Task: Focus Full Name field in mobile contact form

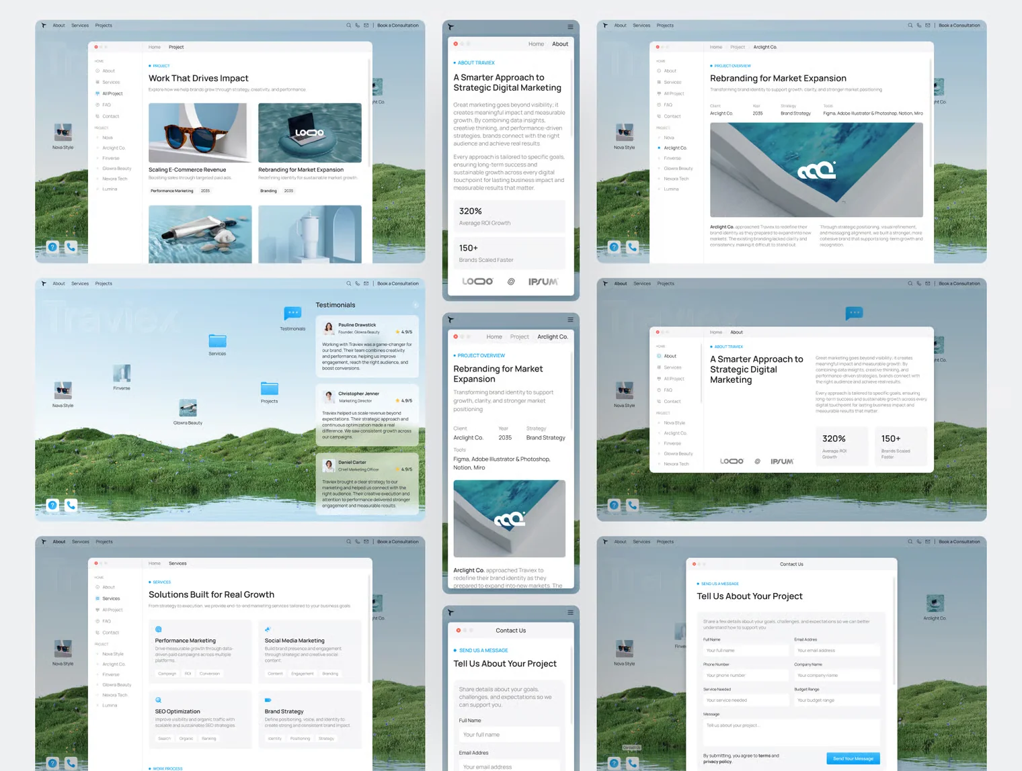Action: tap(510, 735)
